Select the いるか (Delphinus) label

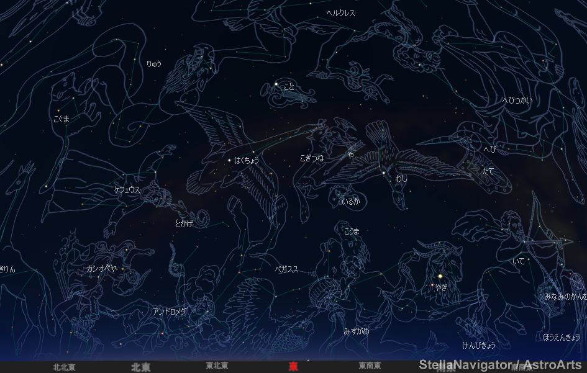351,201
